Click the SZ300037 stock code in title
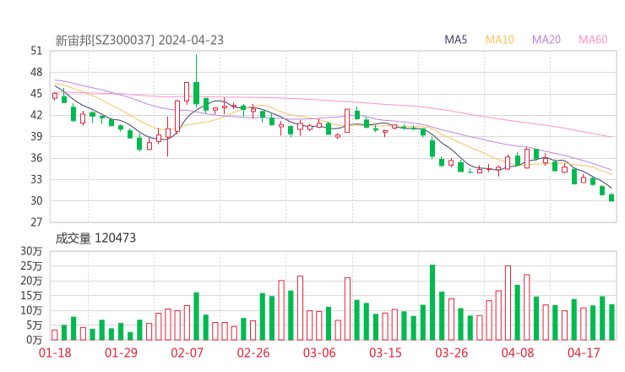 [x=122, y=41]
